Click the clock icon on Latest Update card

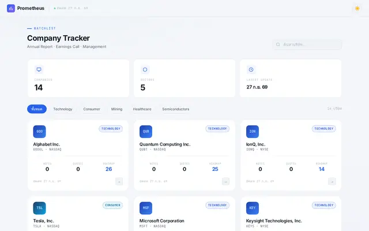pos(251,69)
